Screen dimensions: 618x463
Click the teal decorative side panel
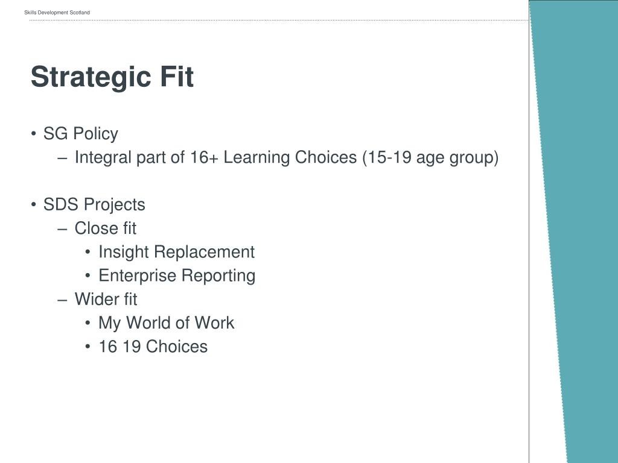coord(575,231)
